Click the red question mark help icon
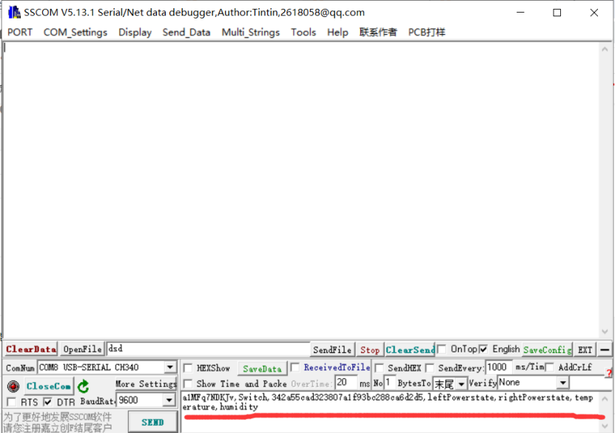The width and height of the screenshot is (615, 433). tap(609, 372)
